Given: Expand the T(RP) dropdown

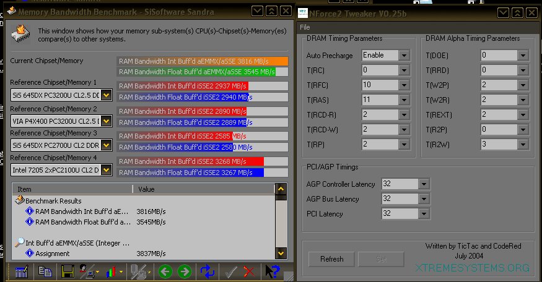Looking at the screenshot, I should (x=404, y=145).
